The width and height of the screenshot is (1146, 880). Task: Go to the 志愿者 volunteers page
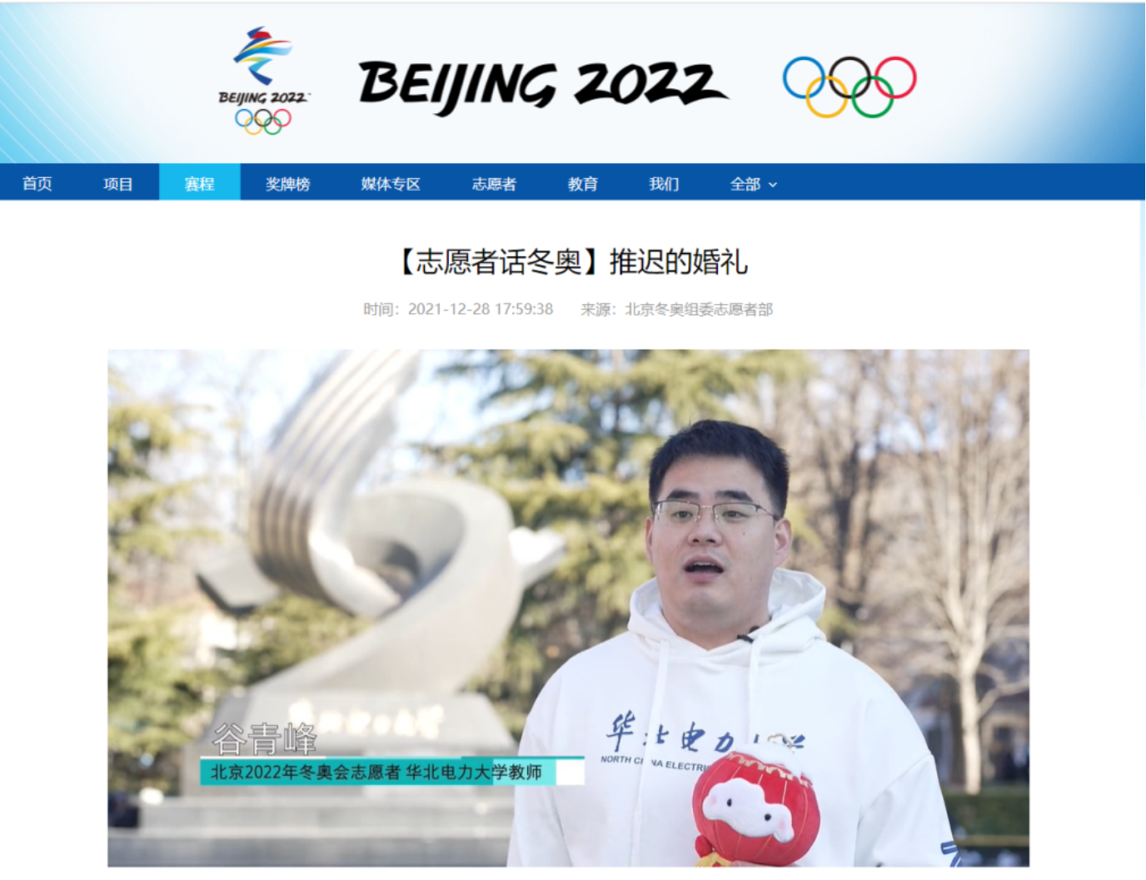(x=495, y=184)
